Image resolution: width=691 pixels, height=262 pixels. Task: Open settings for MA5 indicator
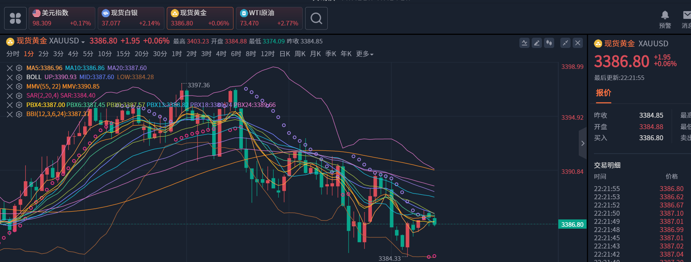point(19,68)
